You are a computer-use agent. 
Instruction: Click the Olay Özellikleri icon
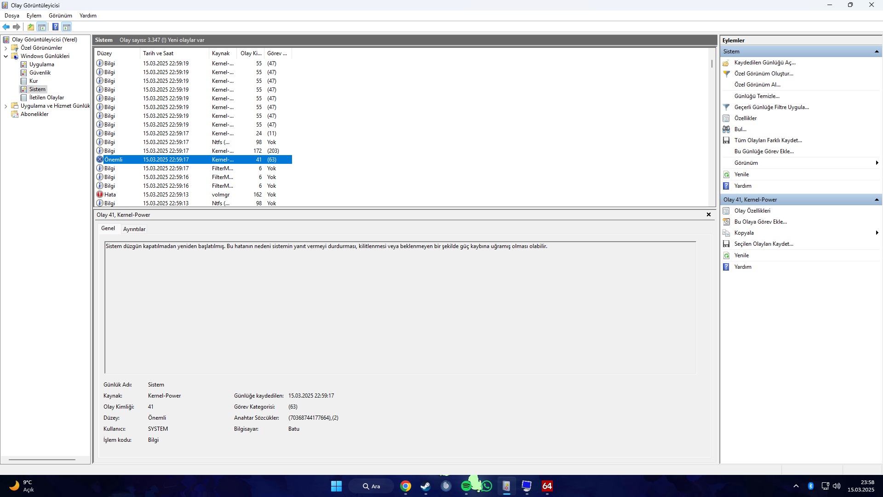(726, 211)
